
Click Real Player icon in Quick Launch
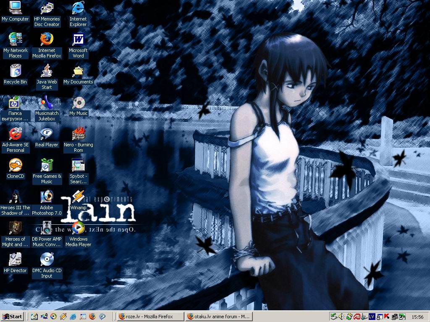point(102,317)
